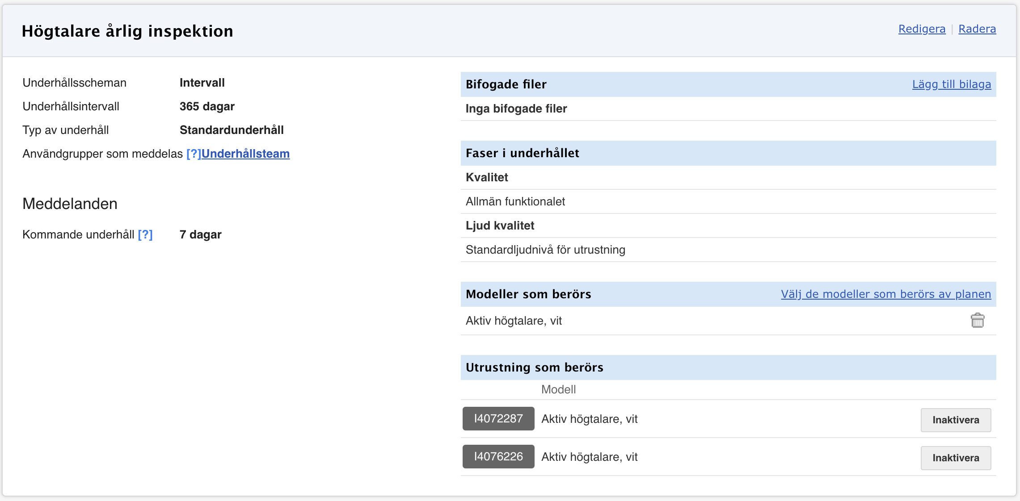Click the Ljud kvalitet phase row
Screen dimensions: 1020x501
pyautogui.click(x=500, y=226)
